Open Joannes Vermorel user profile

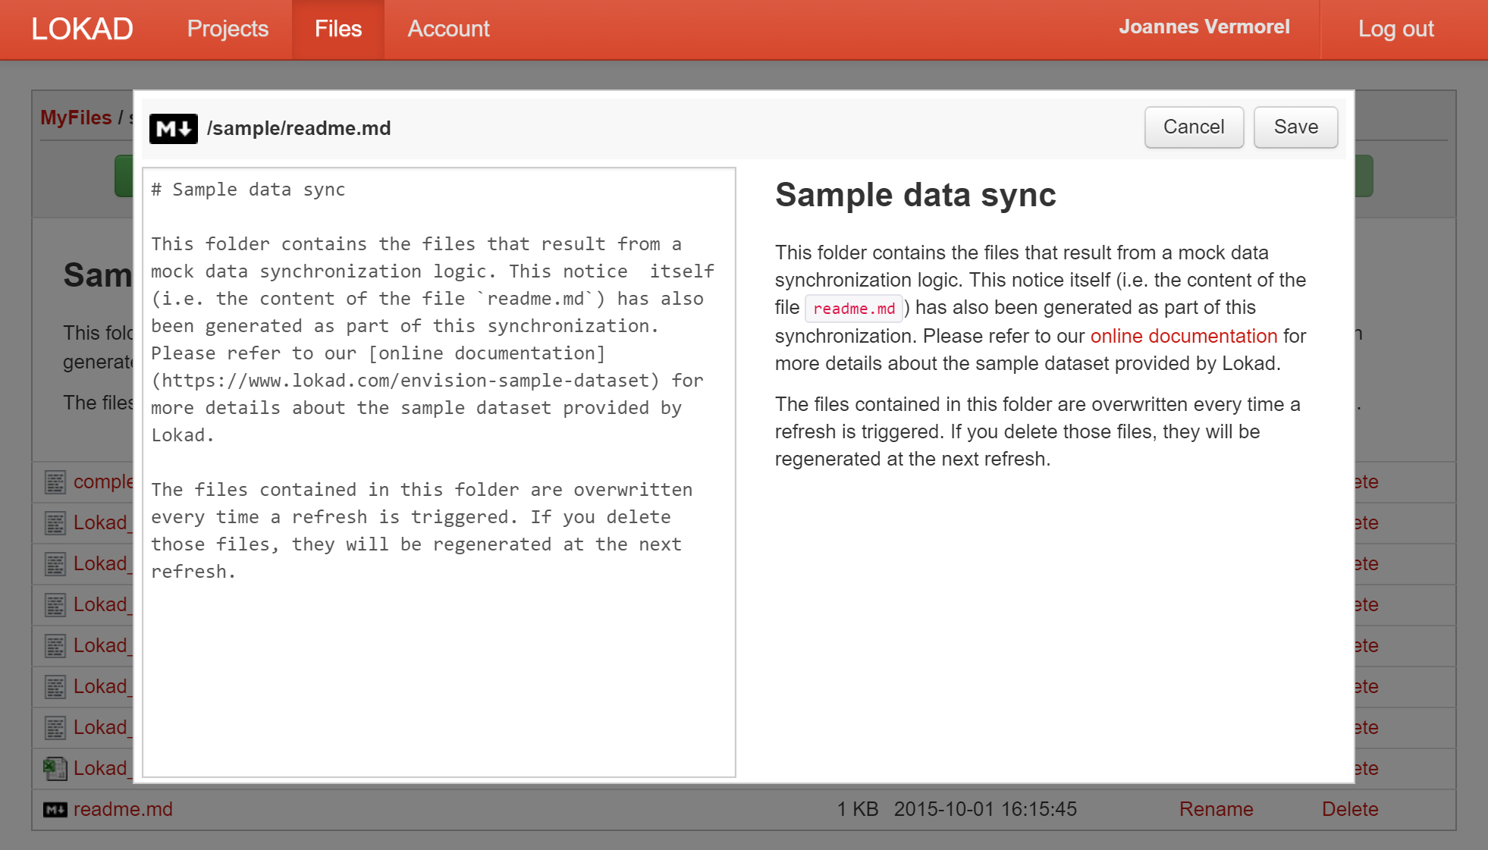coord(1204,27)
